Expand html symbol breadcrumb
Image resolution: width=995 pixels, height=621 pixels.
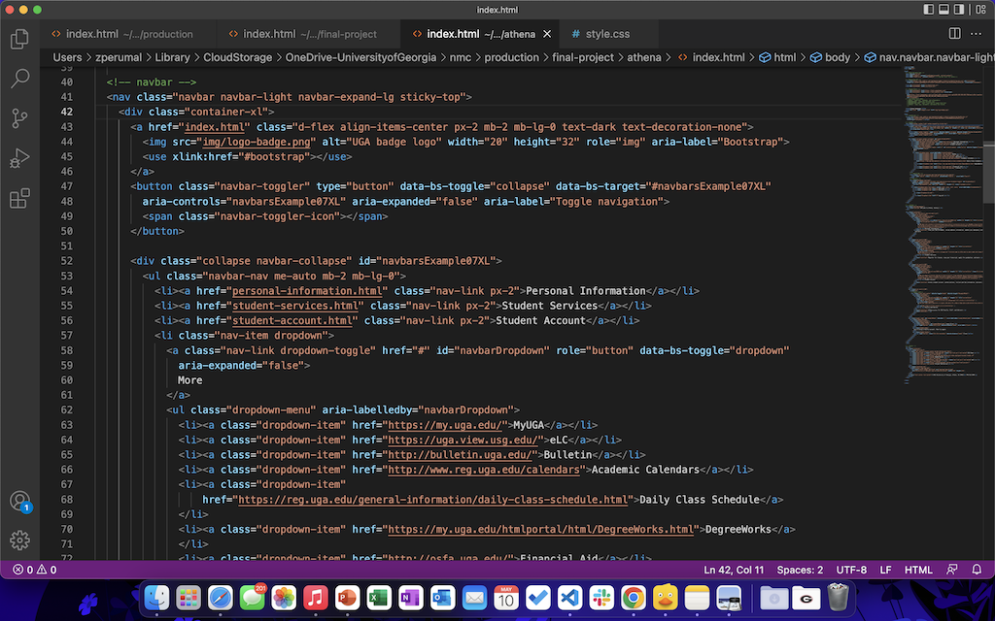pyautogui.click(x=778, y=57)
